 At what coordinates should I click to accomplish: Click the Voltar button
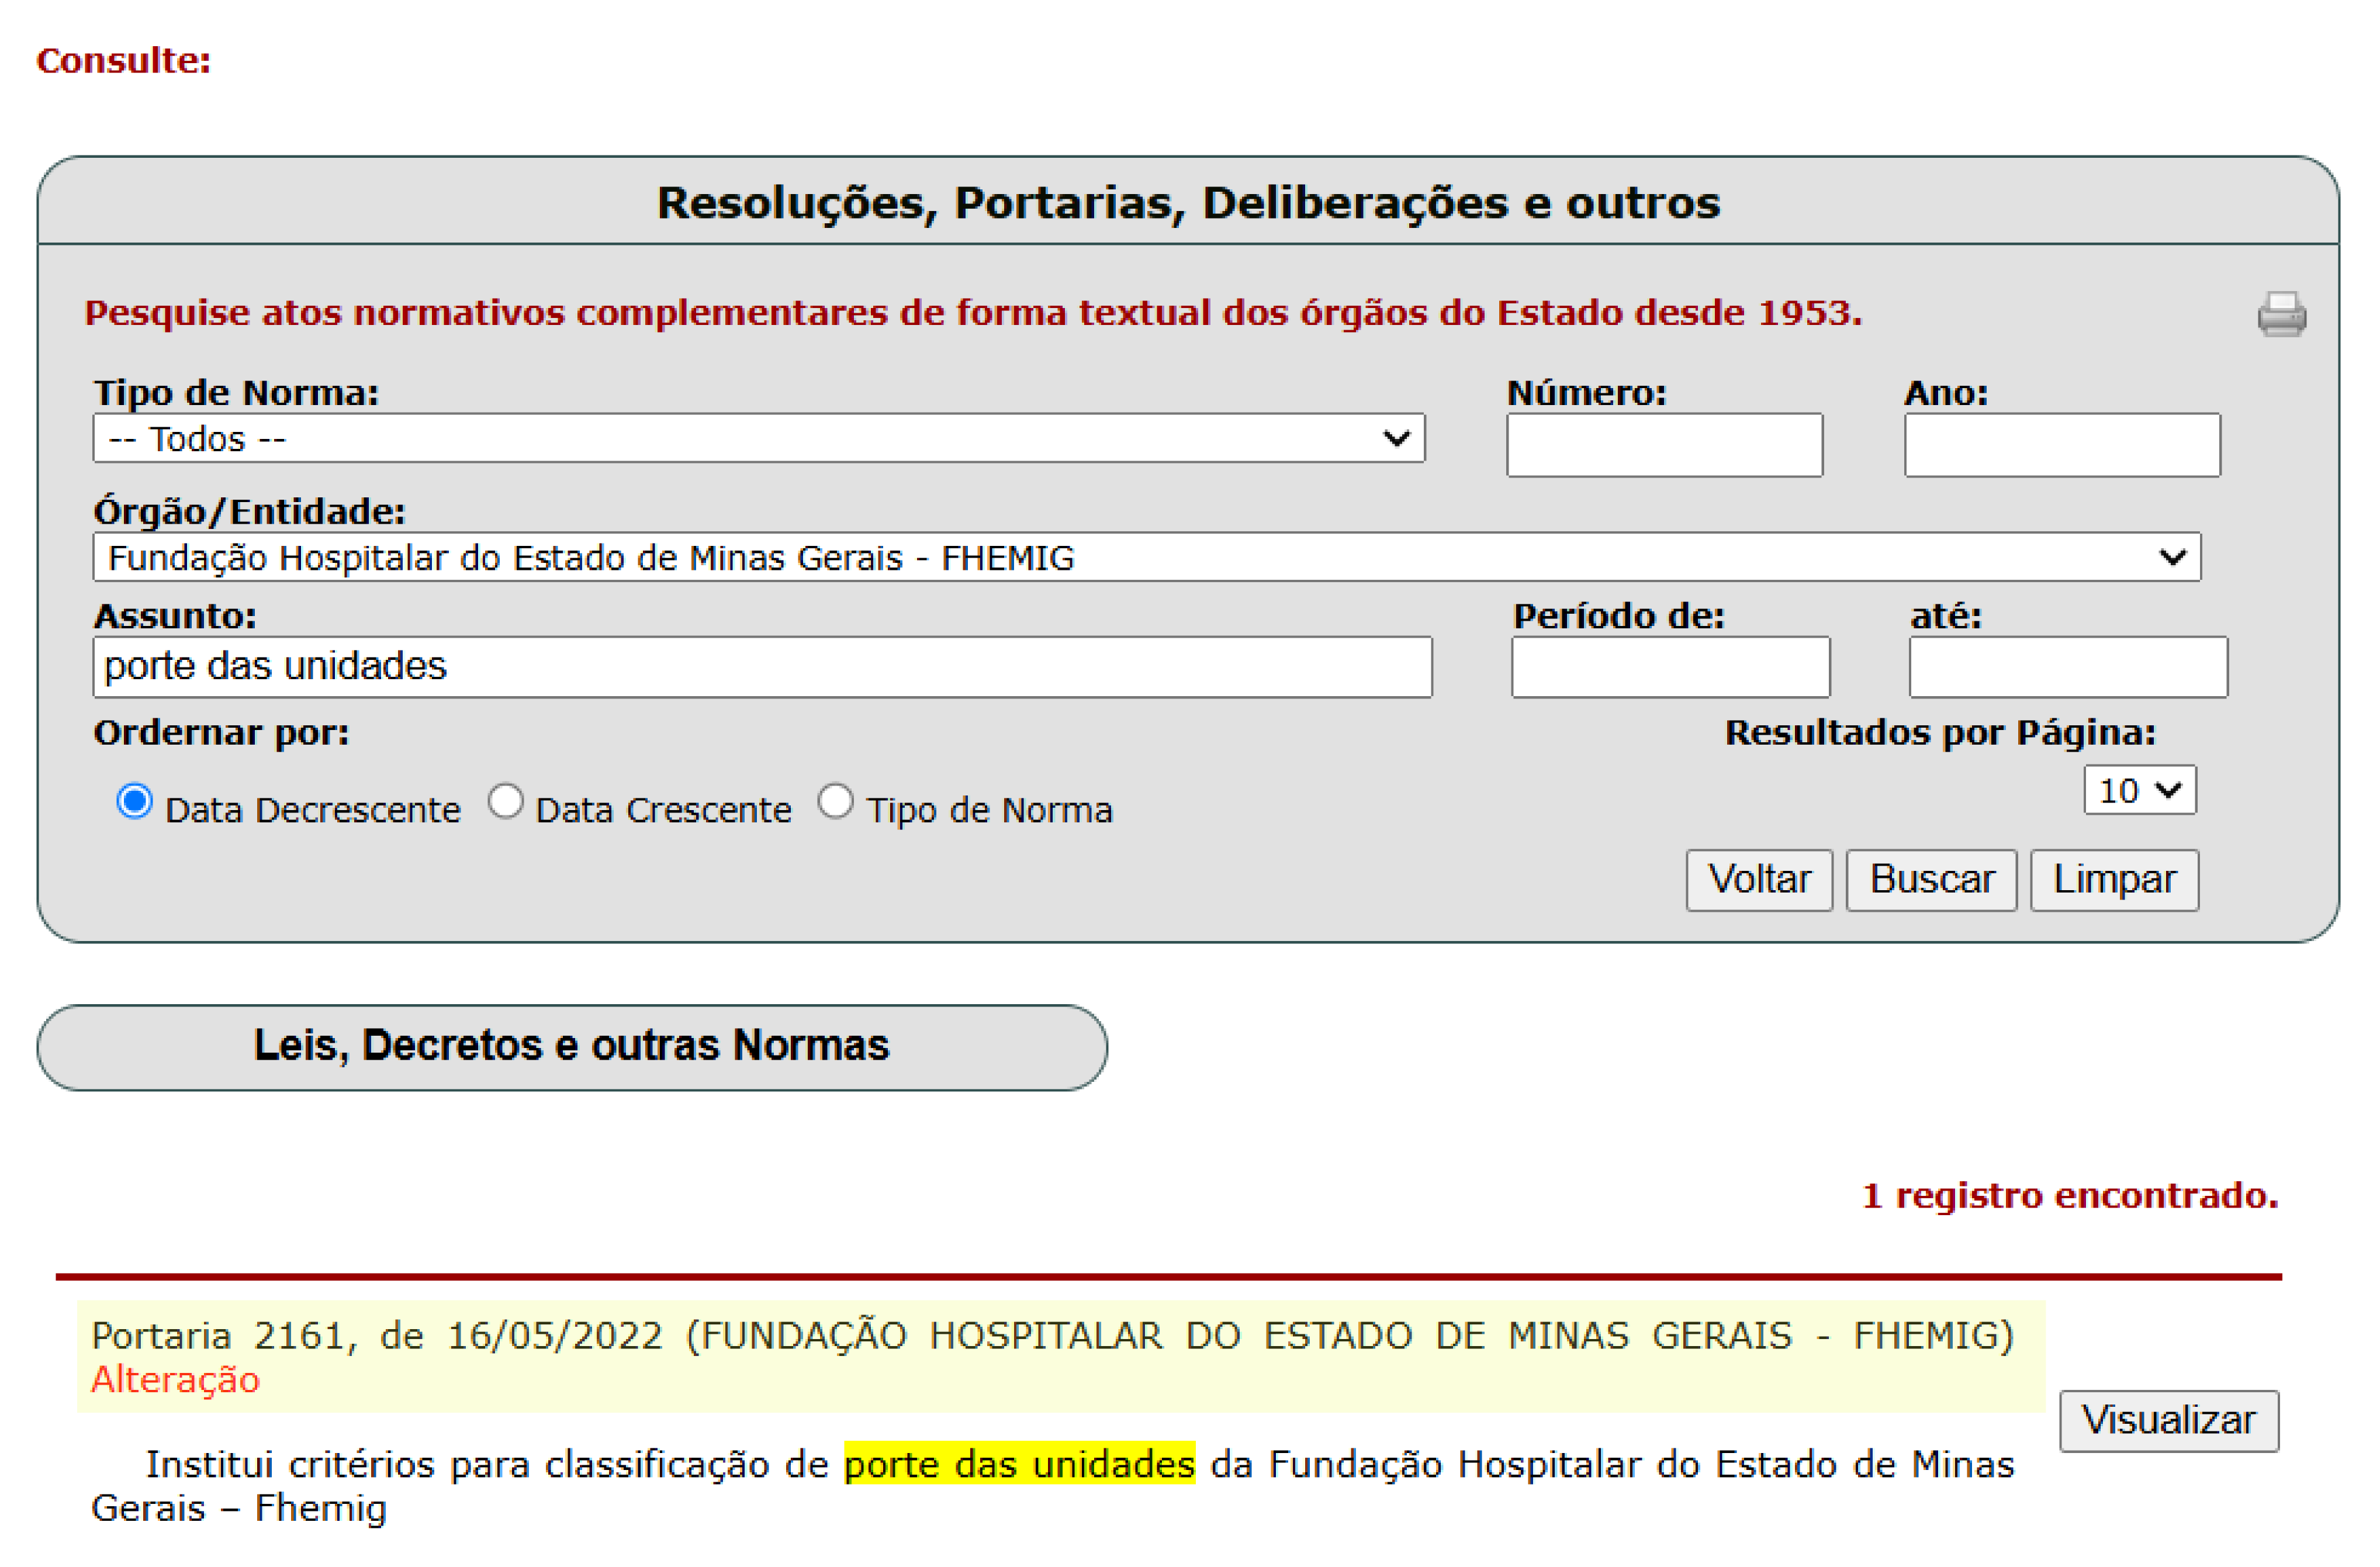click(1758, 880)
